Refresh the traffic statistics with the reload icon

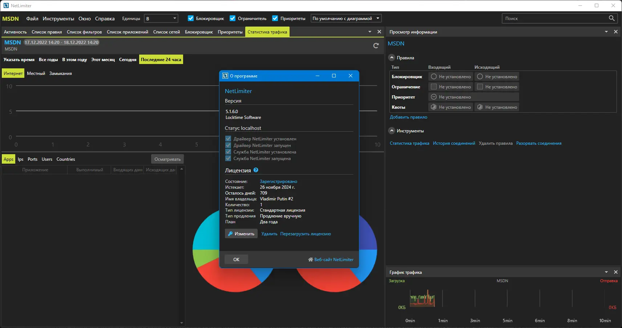pyautogui.click(x=376, y=45)
